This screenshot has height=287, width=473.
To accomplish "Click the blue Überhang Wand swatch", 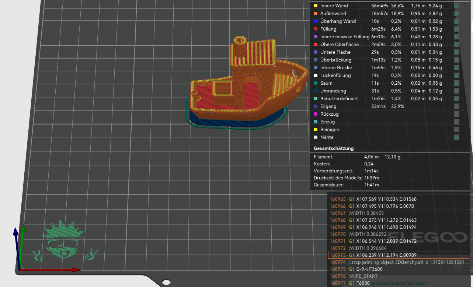I will point(315,21).
